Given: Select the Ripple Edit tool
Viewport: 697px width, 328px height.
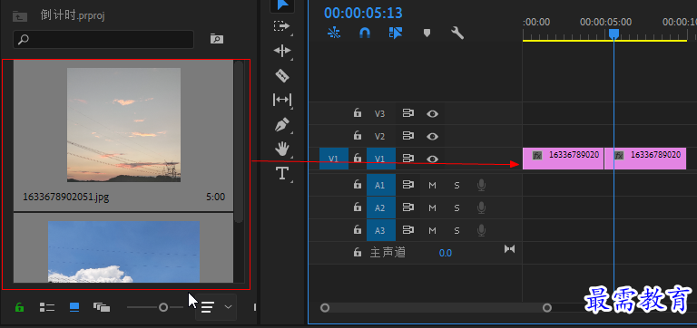Looking at the screenshot, I should click(282, 51).
